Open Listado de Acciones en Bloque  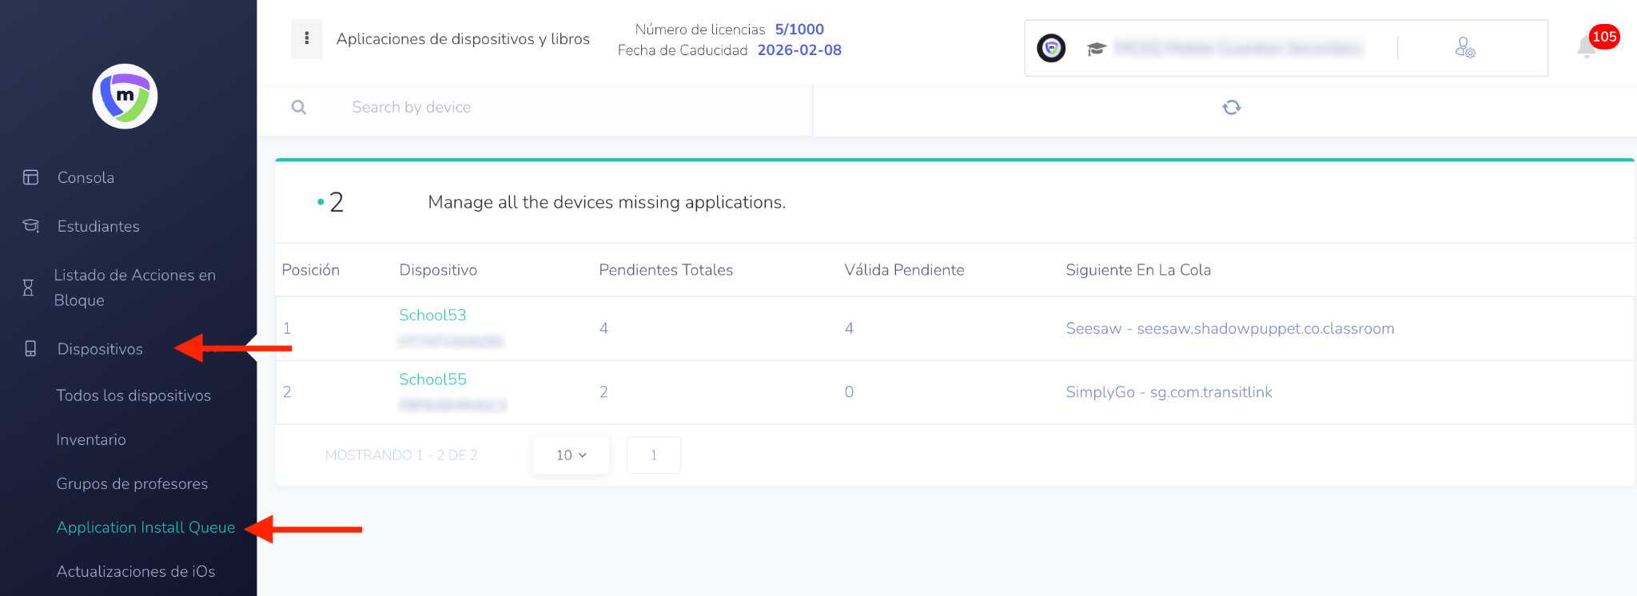134,288
